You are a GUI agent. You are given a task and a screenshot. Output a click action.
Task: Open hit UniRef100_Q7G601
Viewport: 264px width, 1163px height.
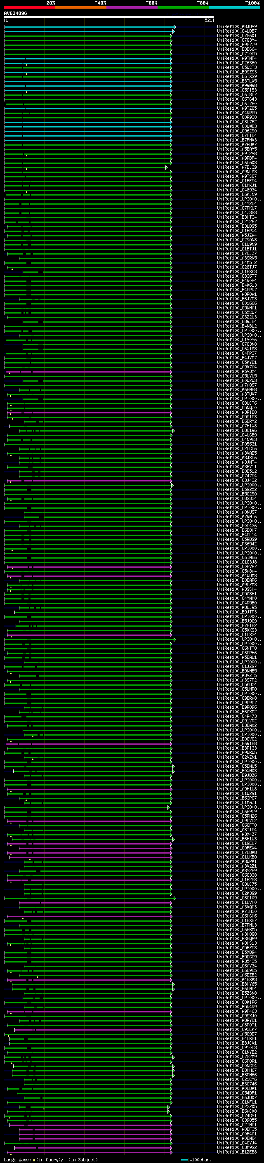pyautogui.click(x=237, y=35)
